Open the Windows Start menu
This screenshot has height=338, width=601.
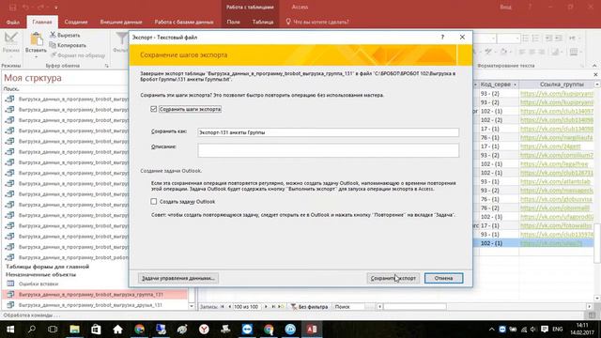[10, 330]
